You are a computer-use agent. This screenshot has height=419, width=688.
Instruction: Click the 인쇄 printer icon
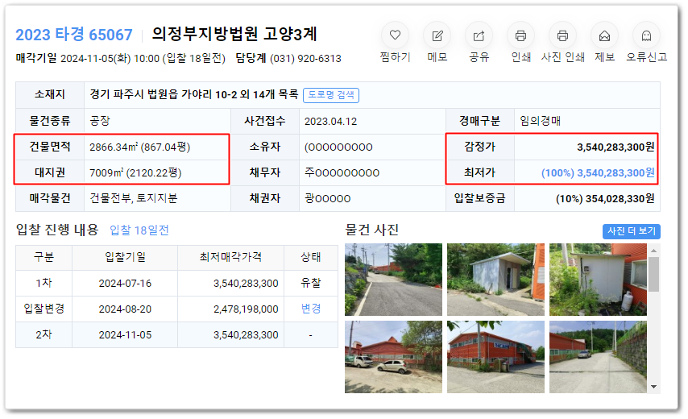(520, 35)
